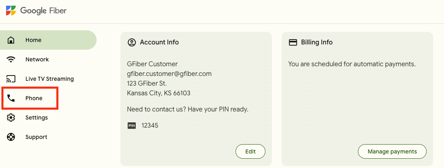Click the Account Info person icon

[131, 42]
